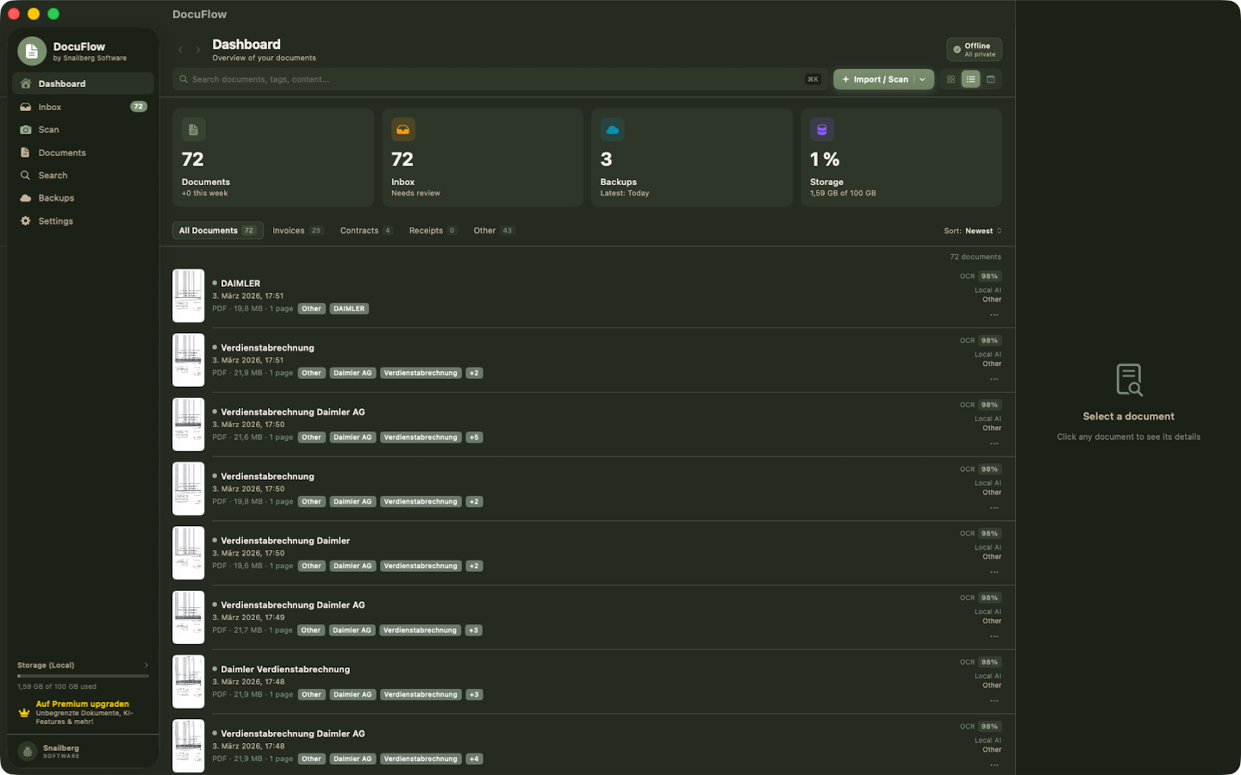Click the DocuFlow logo icon
Screen dimensions: 1241x775
click(32, 52)
